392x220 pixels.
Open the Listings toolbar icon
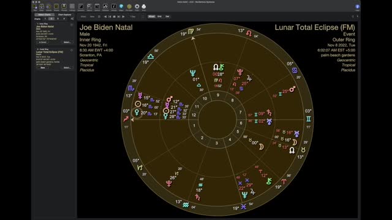pos(72,6)
